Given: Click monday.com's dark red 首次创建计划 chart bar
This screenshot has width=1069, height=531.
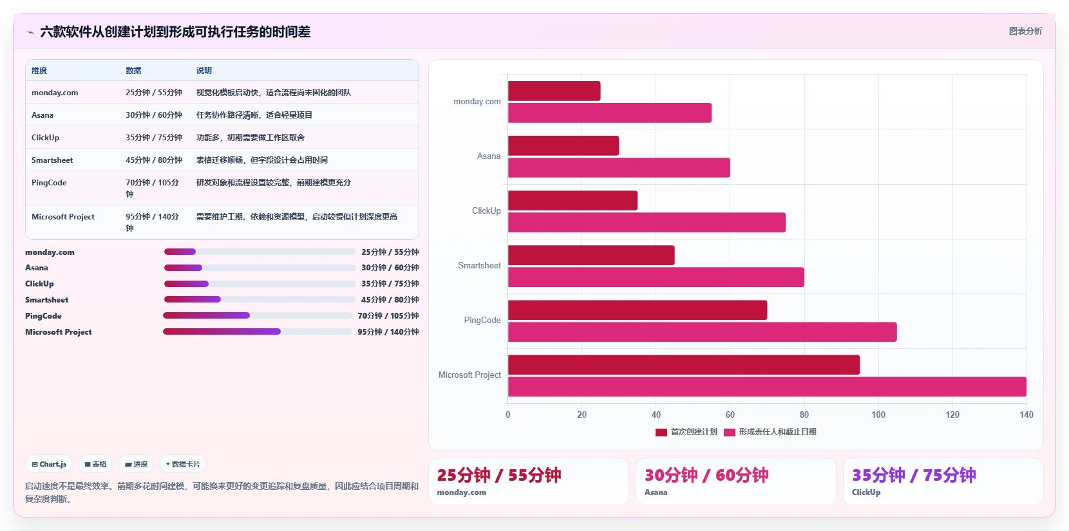Looking at the screenshot, I should point(554,91).
